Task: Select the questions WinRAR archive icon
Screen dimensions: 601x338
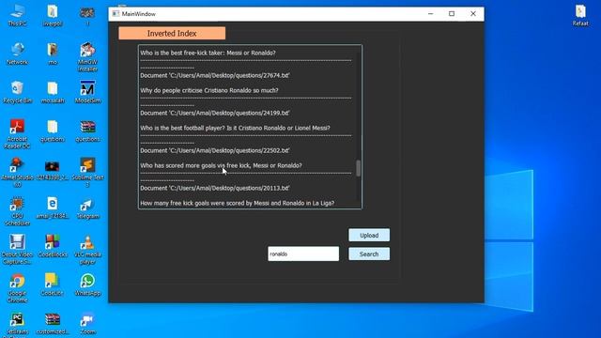Action: [87, 131]
